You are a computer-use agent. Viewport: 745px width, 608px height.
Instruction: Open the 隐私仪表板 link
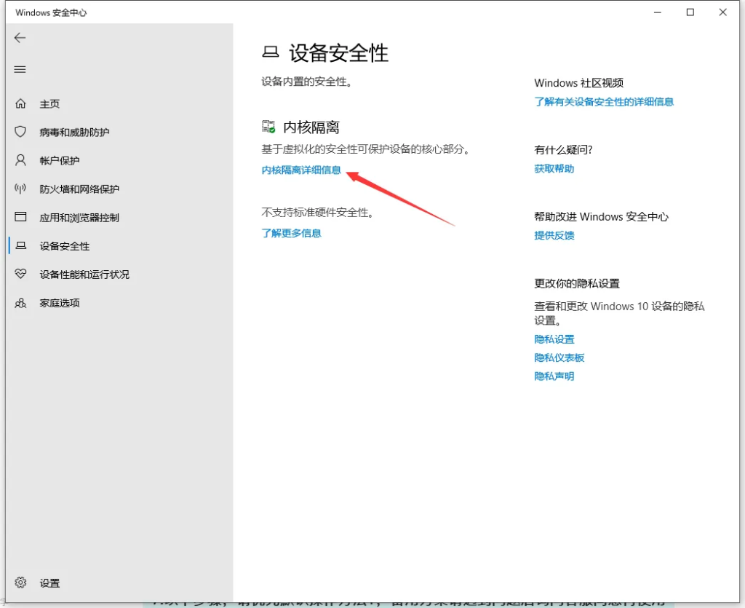coord(559,358)
